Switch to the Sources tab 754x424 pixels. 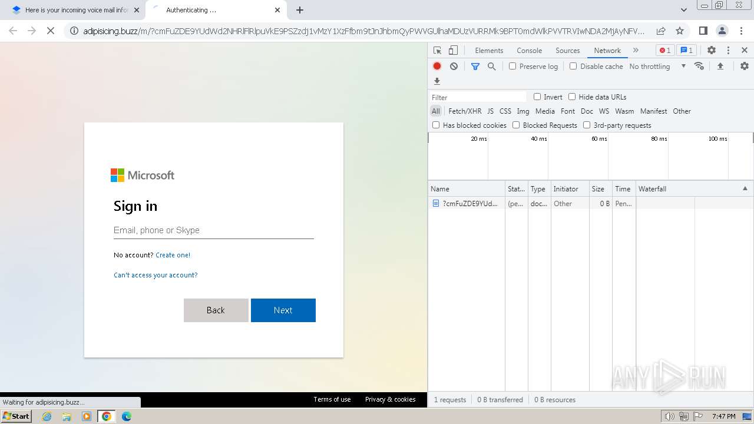click(x=568, y=51)
